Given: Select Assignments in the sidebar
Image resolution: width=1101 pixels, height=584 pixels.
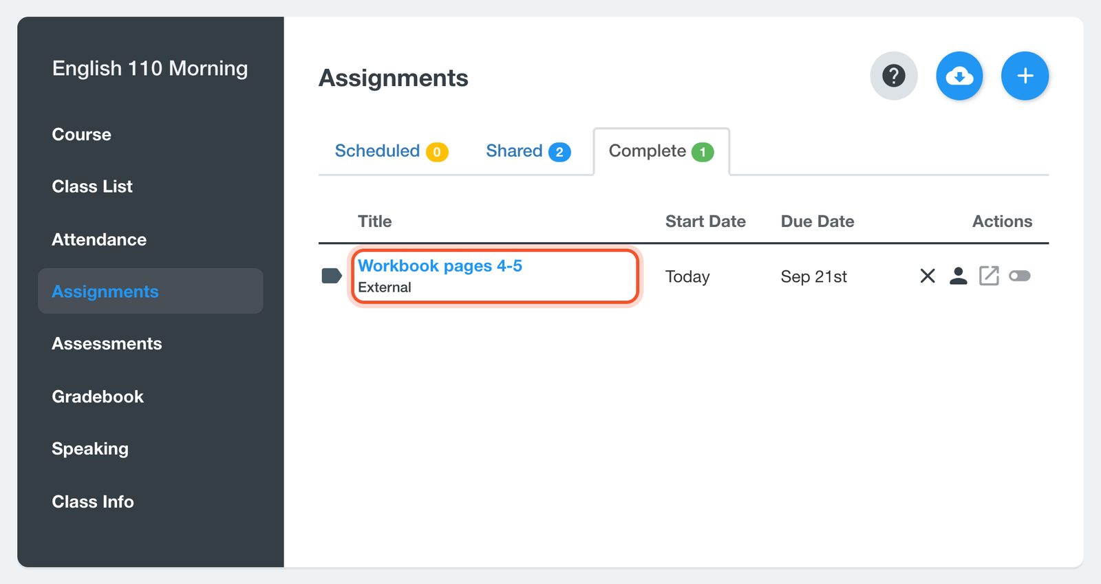Looking at the screenshot, I should [151, 291].
